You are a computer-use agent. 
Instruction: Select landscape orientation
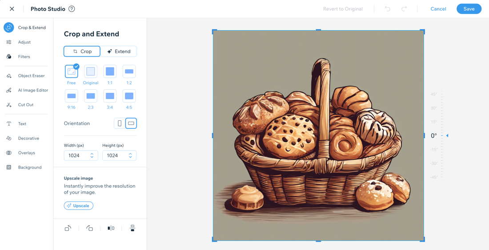(131, 123)
